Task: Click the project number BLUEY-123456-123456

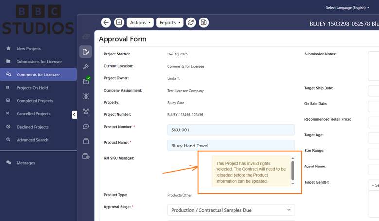Action: [x=185, y=115]
